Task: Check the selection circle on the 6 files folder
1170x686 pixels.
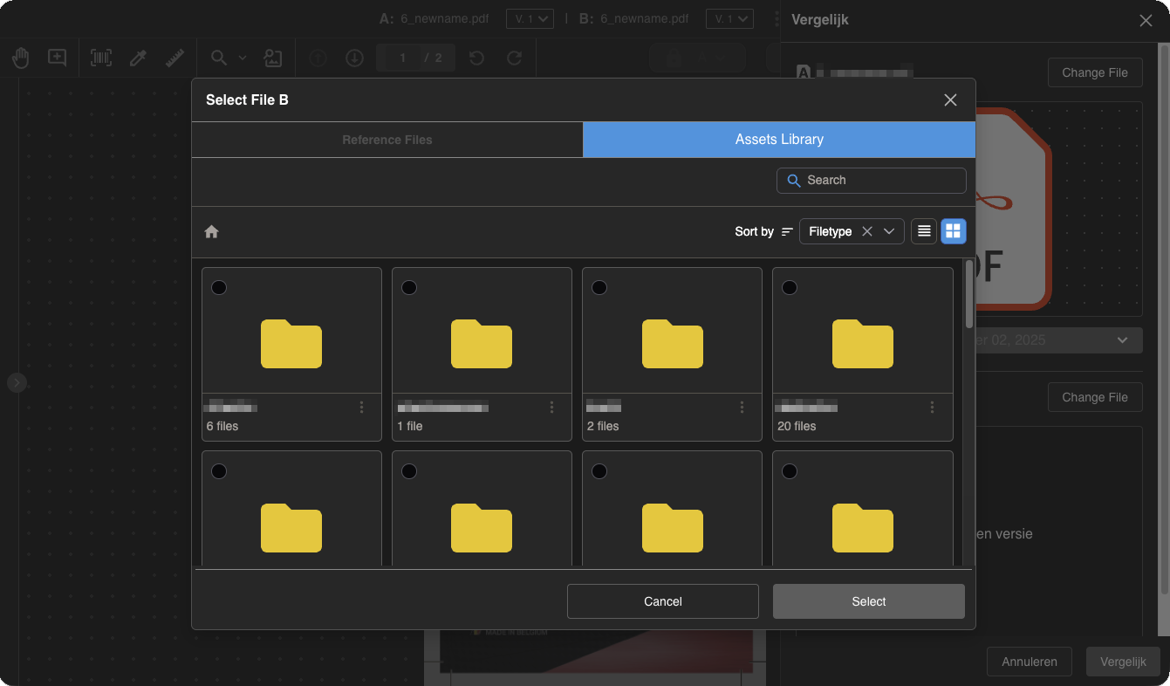Action: (219, 287)
